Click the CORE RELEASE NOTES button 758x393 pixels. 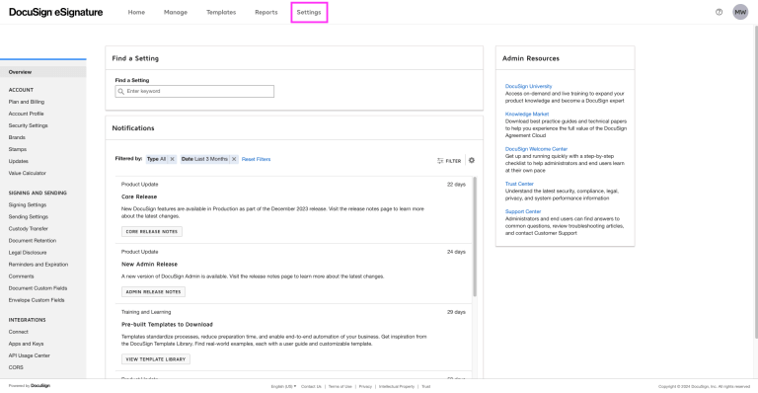pyautogui.click(x=152, y=231)
